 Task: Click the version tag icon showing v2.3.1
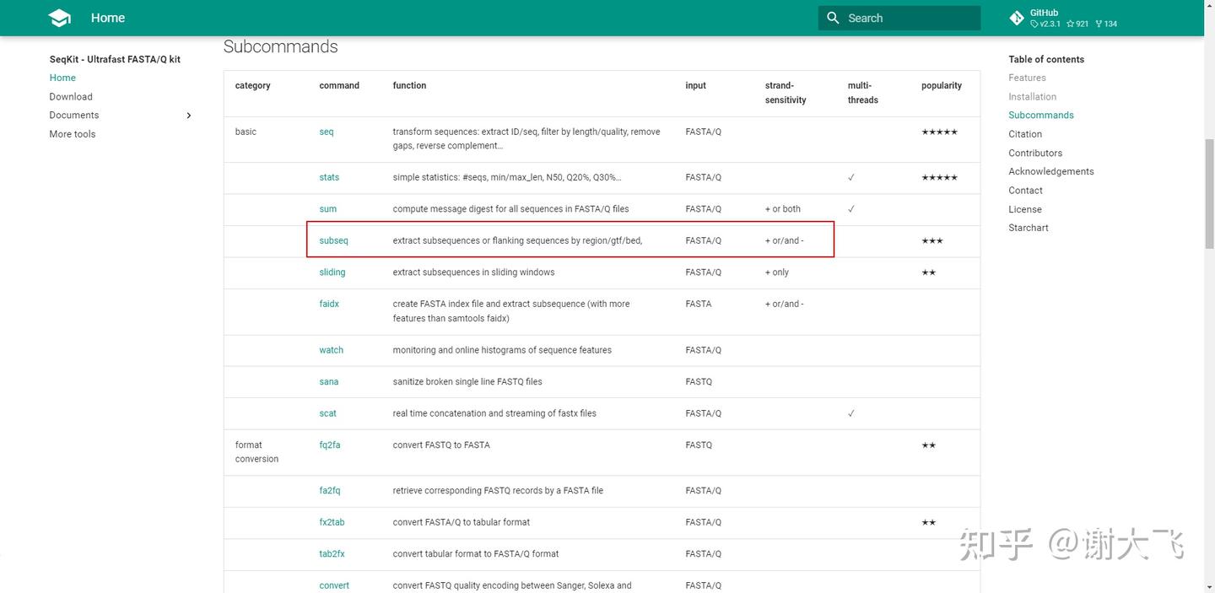(x=1034, y=24)
